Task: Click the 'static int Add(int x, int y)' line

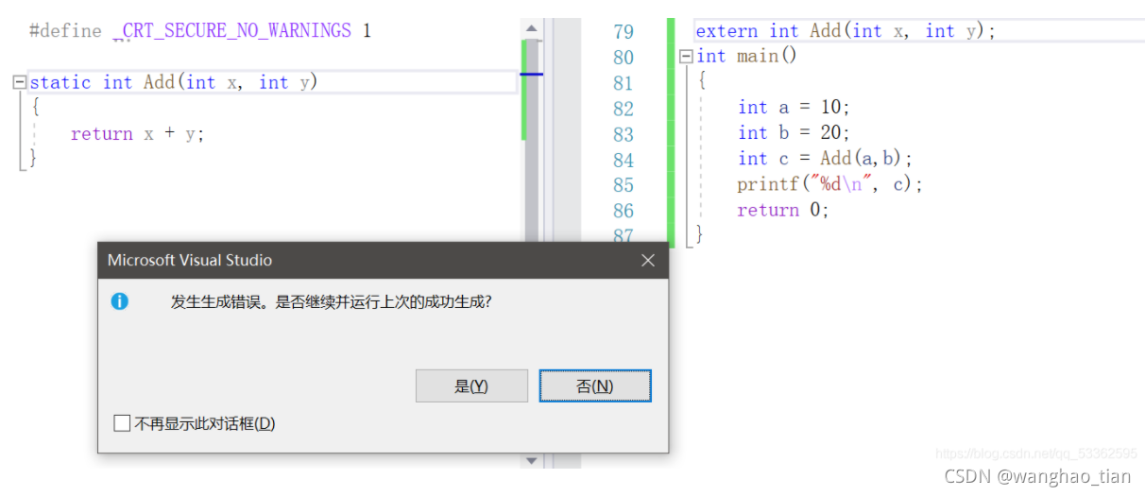Action: tap(174, 82)
